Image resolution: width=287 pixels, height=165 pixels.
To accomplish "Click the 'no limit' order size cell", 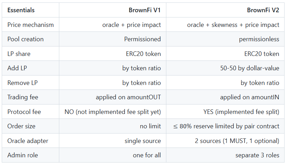I will (150, 126).
